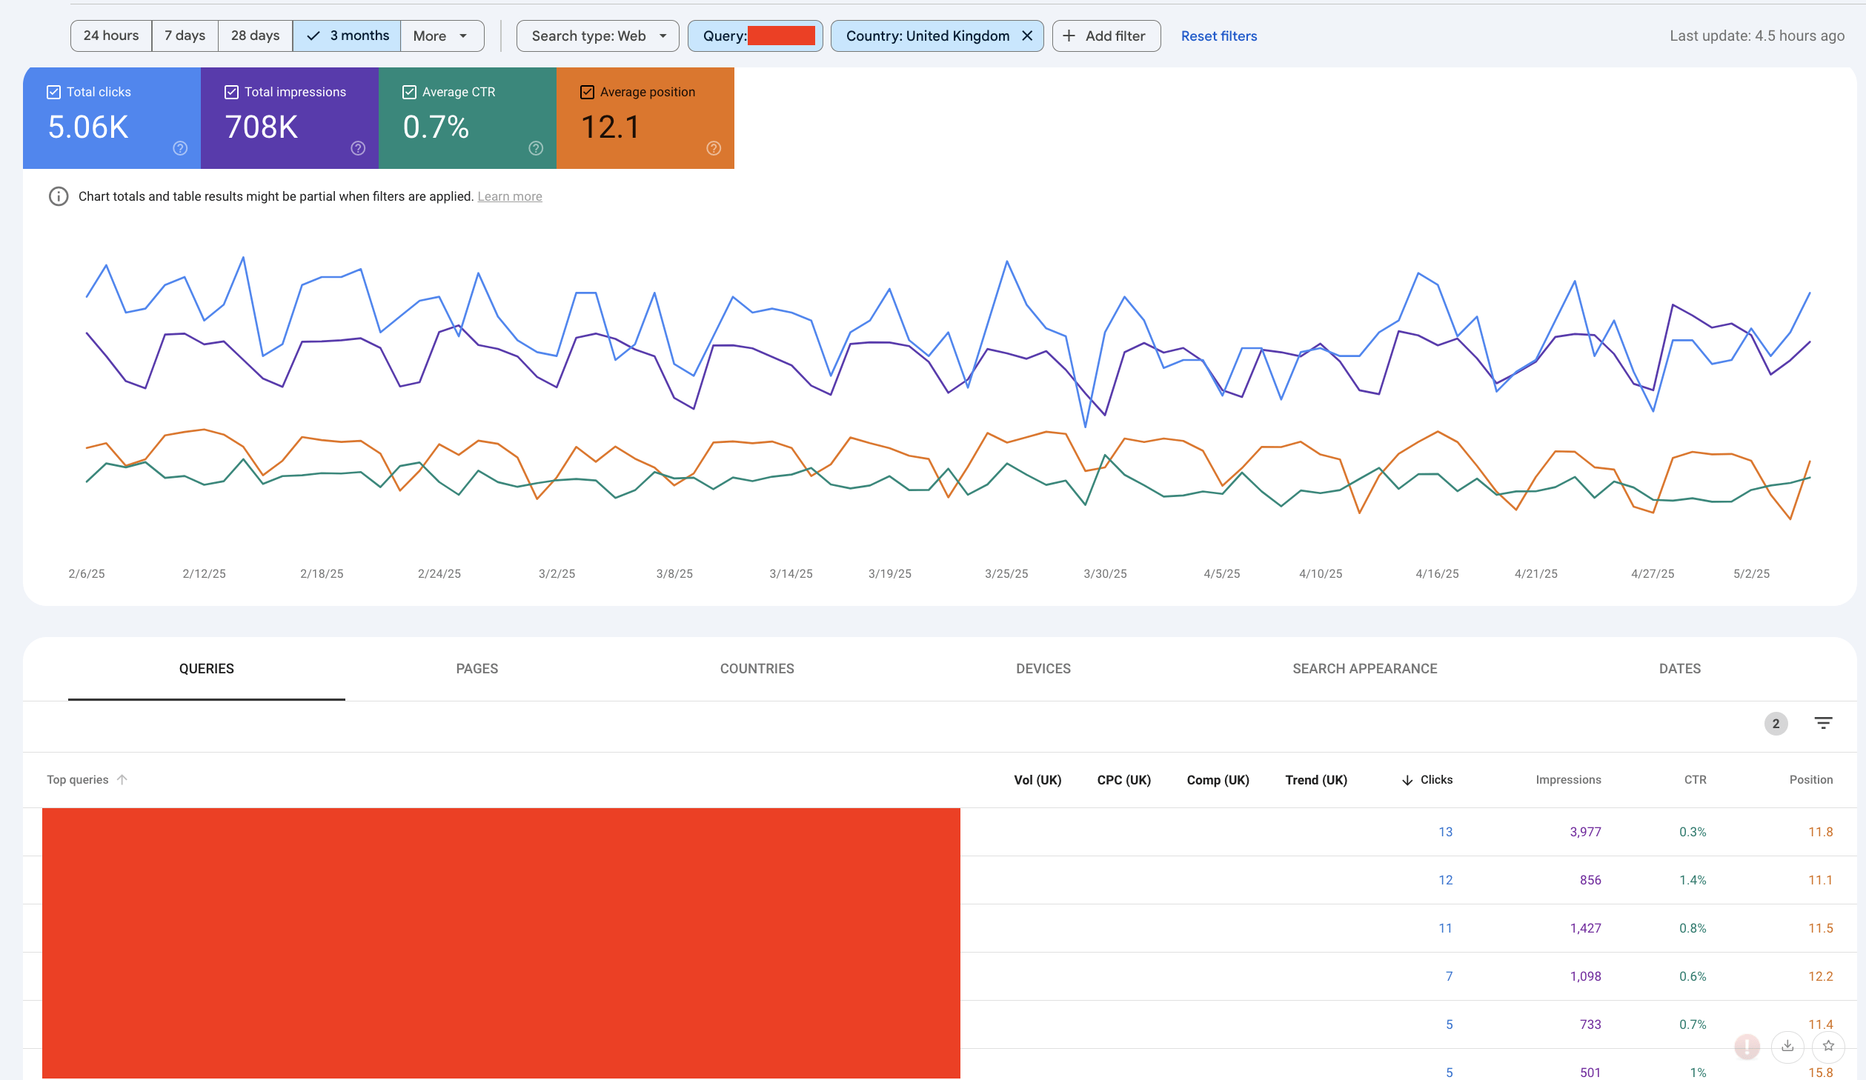Select the 28 days date range

[255, 36]
